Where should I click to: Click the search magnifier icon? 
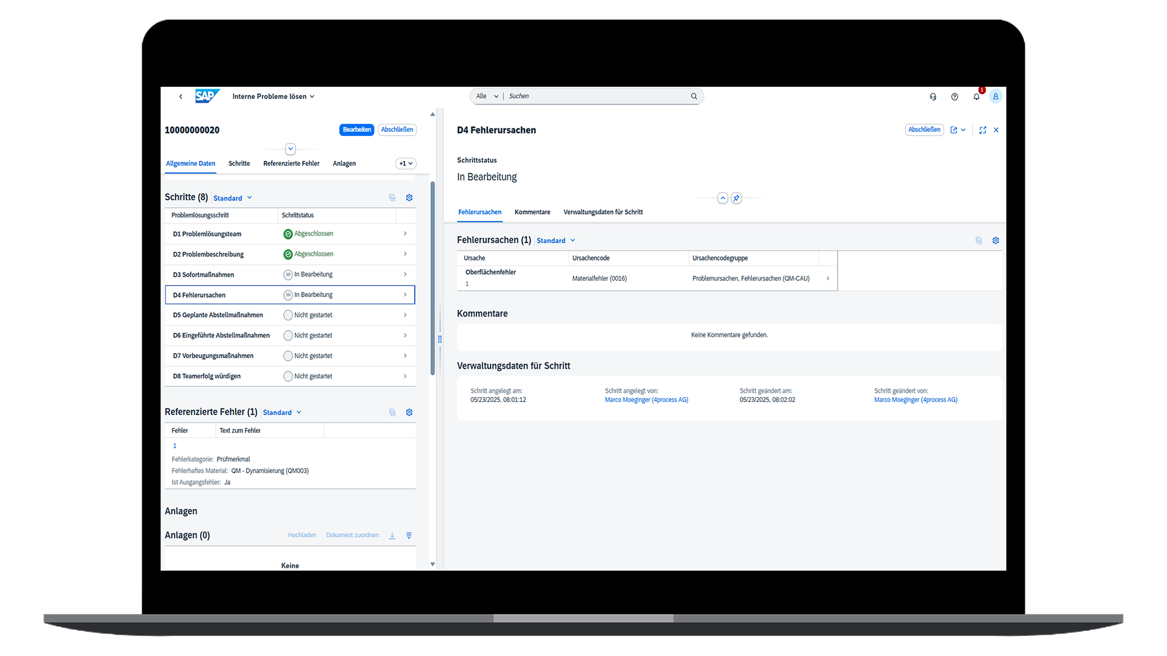pos(694,96)
